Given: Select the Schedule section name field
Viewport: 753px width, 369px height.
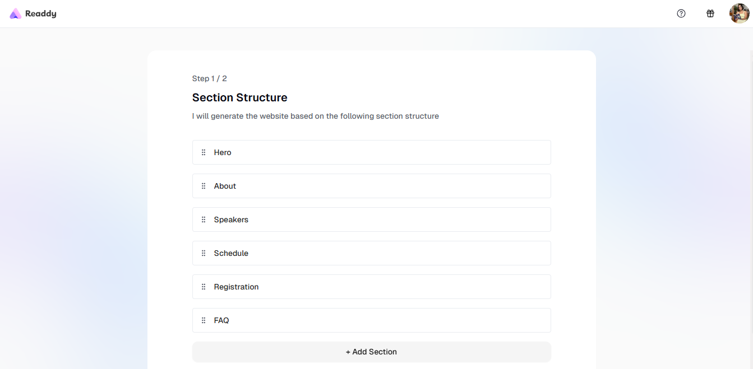Looking at the screenshot, I should tap(376, 253).
